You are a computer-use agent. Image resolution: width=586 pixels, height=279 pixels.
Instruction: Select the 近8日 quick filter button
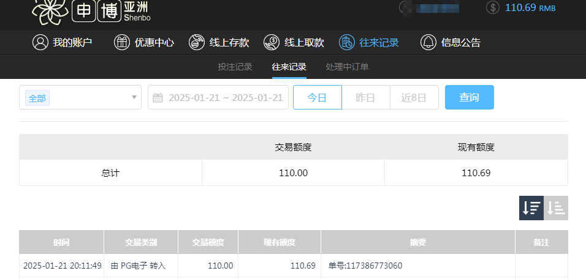coord(414,98)
